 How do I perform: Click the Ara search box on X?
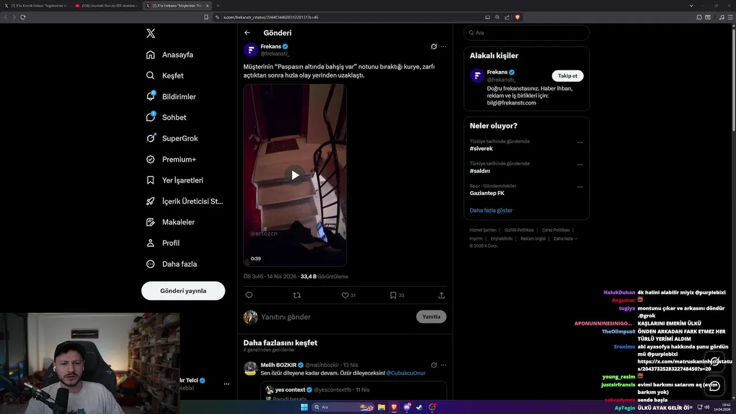(x=527, y=33)
